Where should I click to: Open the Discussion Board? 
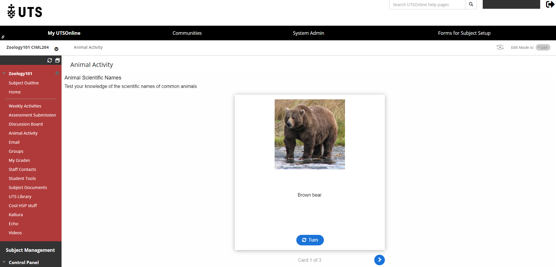coord(26,124)
